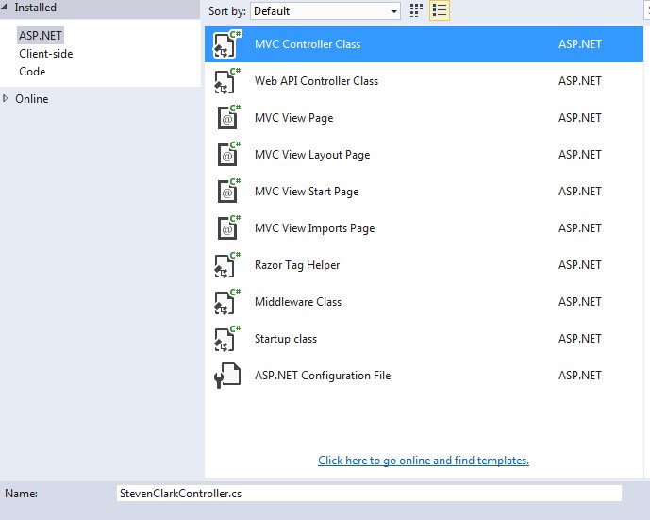This screenshot has width=650, height=520.
Task: Click the Web API Controller Class icon
Action: (227, 81)
